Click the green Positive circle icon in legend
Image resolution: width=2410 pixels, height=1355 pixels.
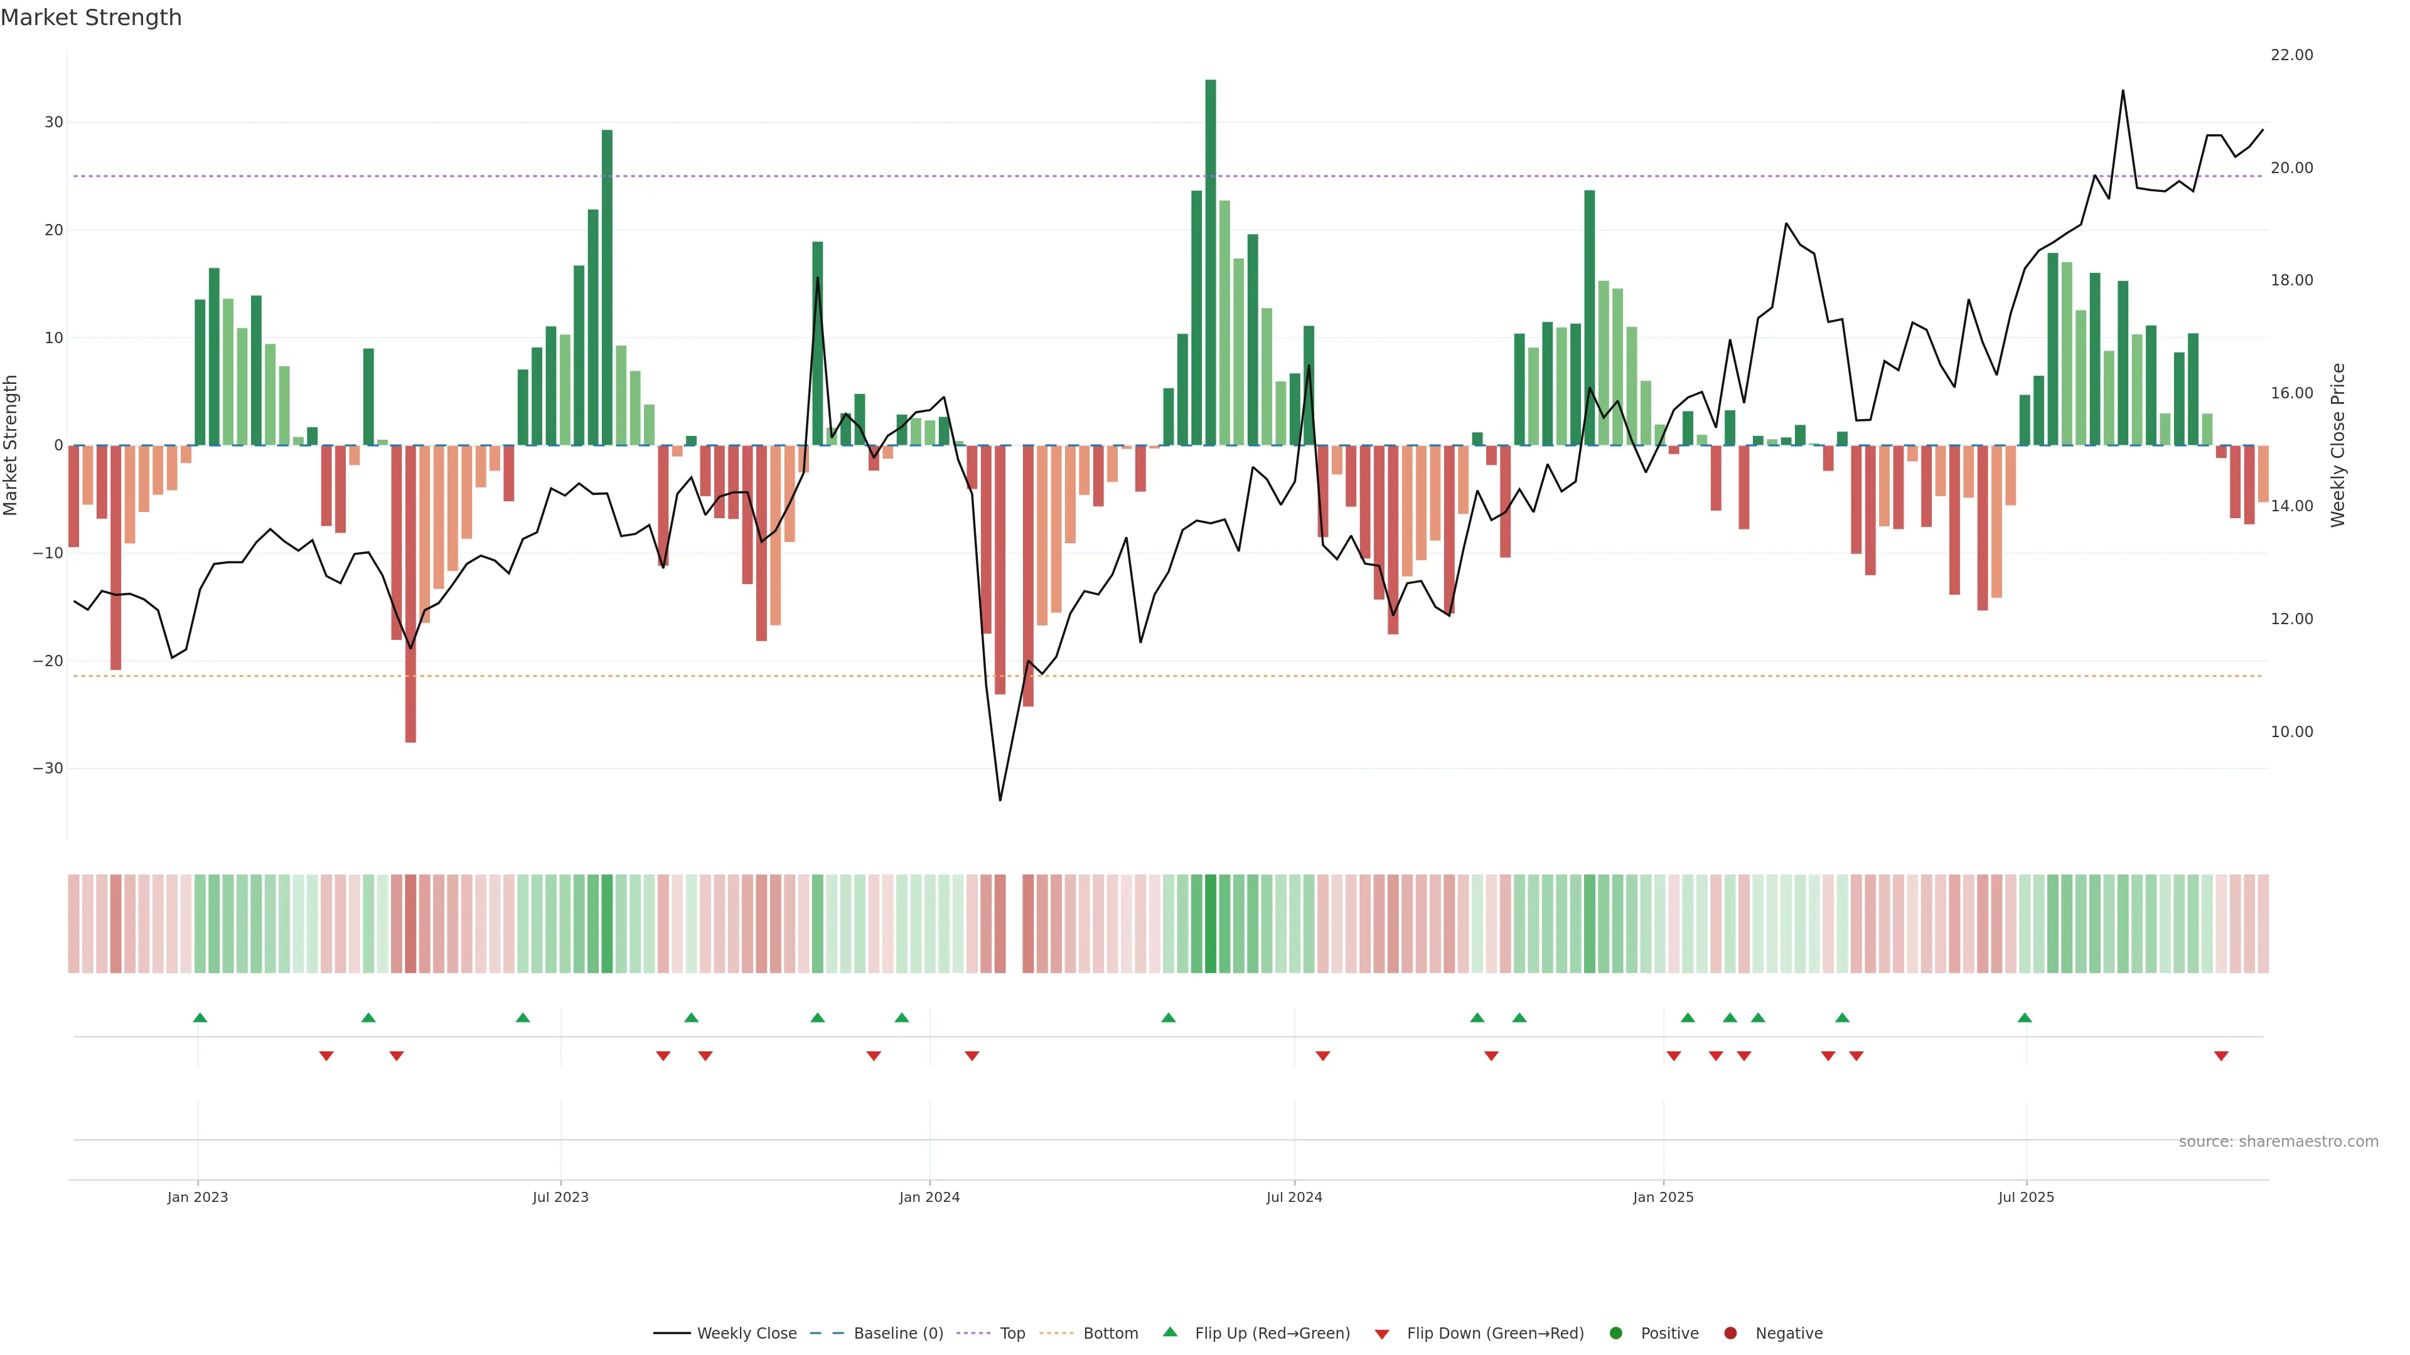[x=1615, y=1334]
